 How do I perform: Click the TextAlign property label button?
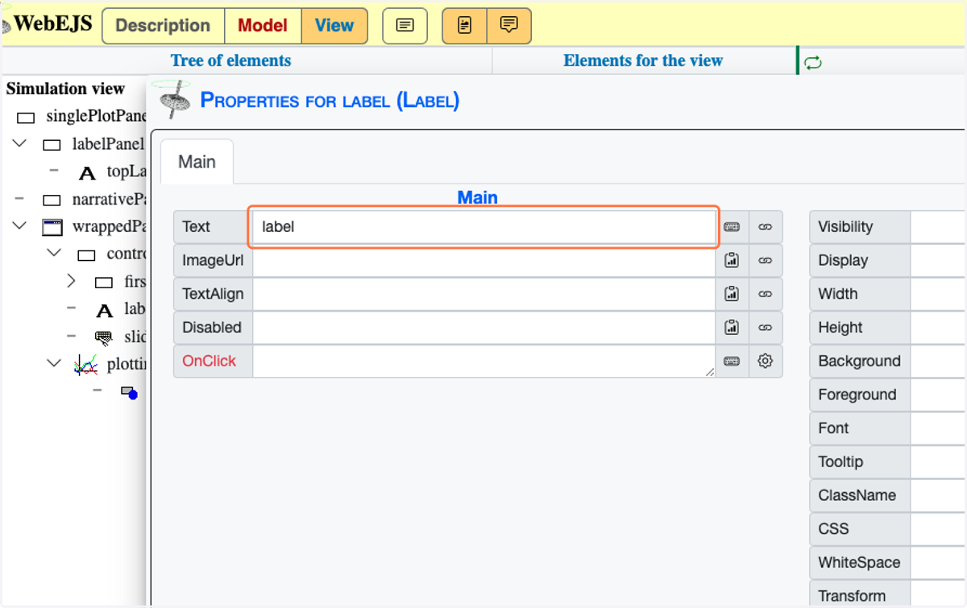pyautogui.click(x=213, y=294)
